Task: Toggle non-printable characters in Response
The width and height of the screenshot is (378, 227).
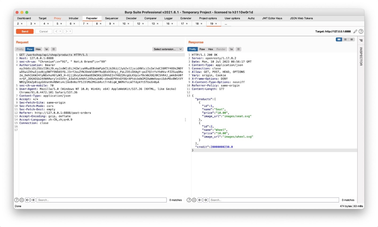Action: (231, 49)
